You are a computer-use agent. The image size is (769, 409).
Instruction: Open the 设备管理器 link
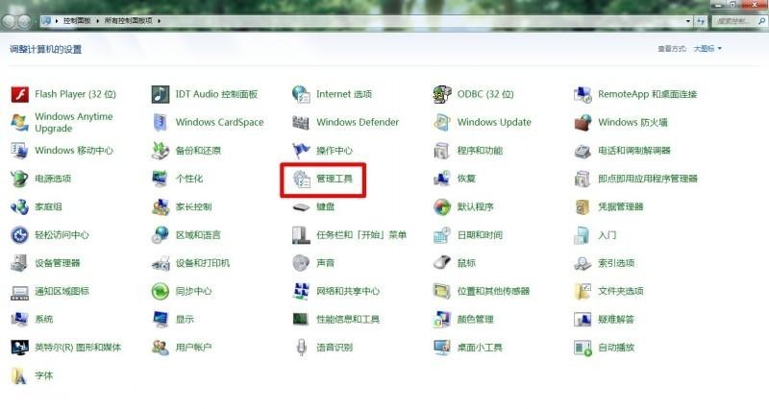[58, 263]
